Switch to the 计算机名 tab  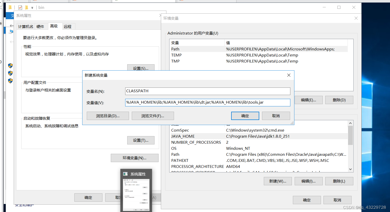(x=25, y=26)
